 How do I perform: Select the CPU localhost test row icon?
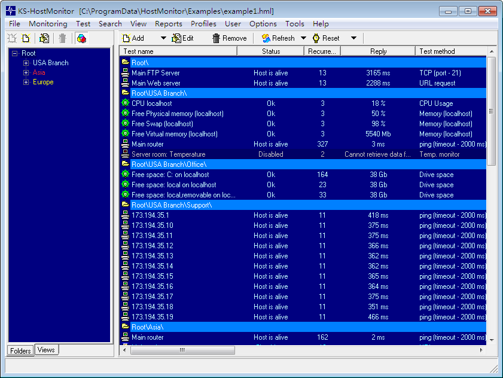(x=125, y=103)
